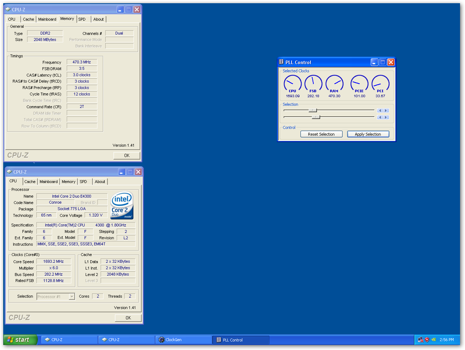The image size is (465, 350).
Task: Click the RAM clock gauge in PLL Control
Action: (334, 84)
